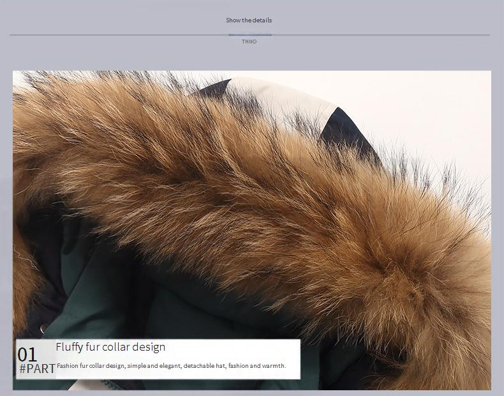The width and height of the screenshot is (504, 396).
Task: Click the blank wall background in photo
Action: coord(434,109)
